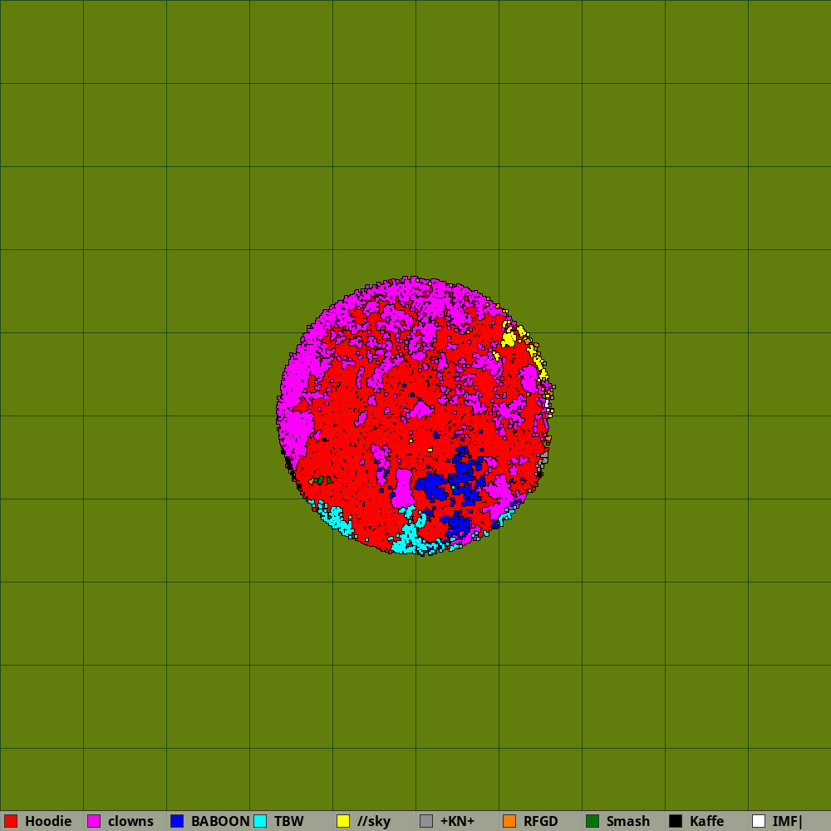Click the clowns team name label
The image size is (831, 831).
coord(130,821)
